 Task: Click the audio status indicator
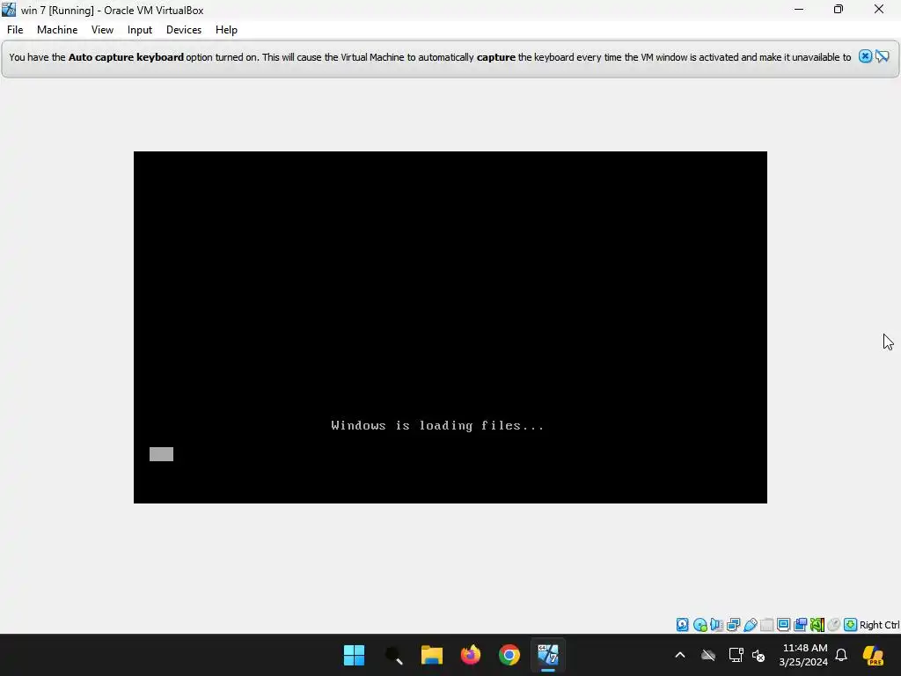tap(716, 625)
